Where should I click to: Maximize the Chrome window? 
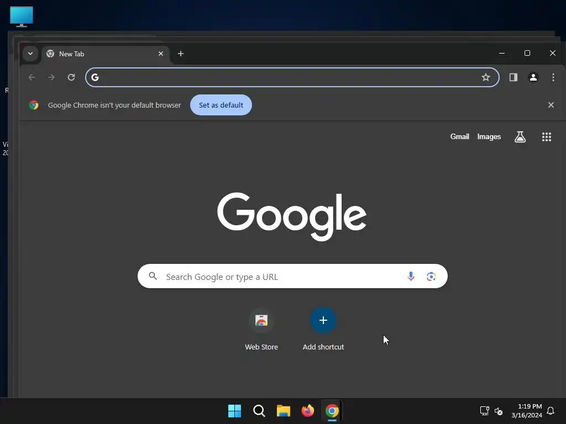tap(527, 53)
